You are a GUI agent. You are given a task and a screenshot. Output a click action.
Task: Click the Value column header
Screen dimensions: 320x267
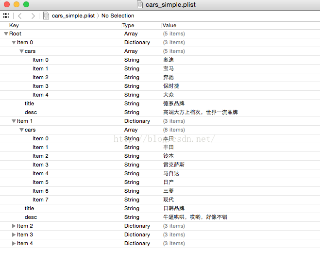pos(169,26)
